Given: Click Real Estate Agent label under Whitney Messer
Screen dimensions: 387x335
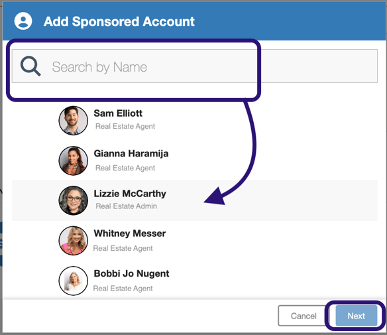Looking at the screenshot, I should pyautogui.click(x=123, y=248).
